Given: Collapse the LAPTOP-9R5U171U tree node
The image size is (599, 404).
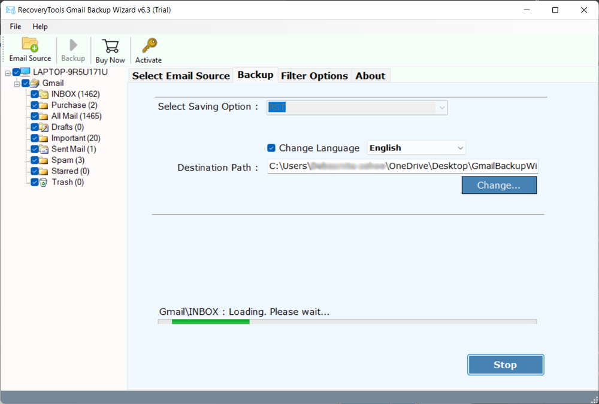Looking at the screenshot, I should [x=8, y=73].
